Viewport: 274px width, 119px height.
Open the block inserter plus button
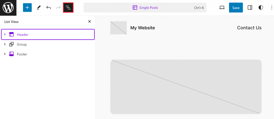[x=27, y=8]
